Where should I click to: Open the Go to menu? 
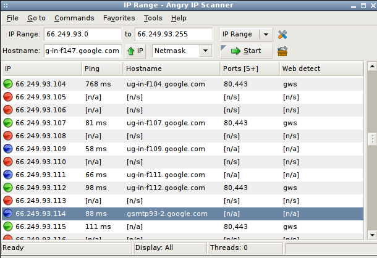point(36,19)
